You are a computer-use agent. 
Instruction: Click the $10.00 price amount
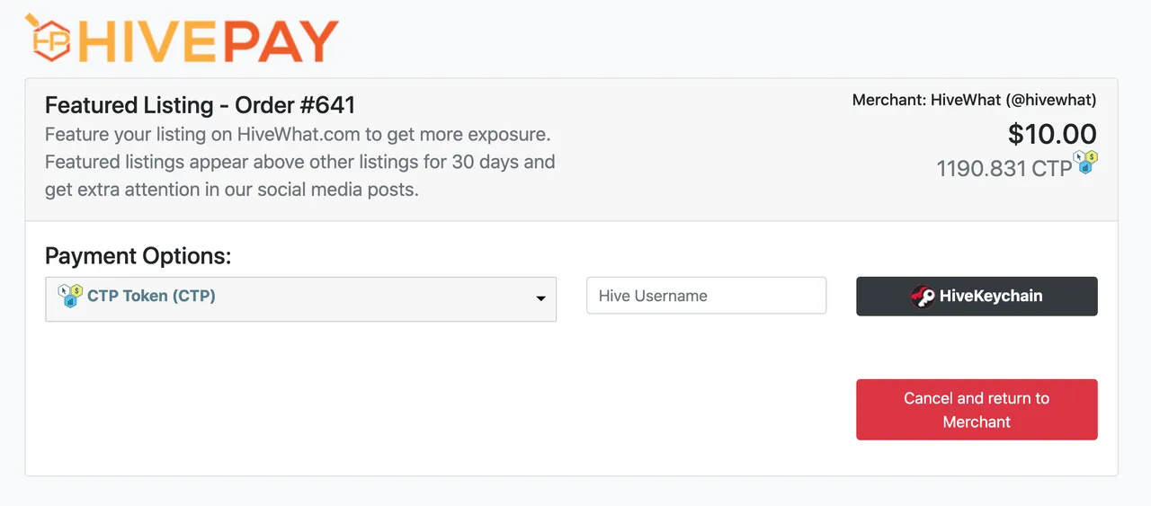[1052, 134]
